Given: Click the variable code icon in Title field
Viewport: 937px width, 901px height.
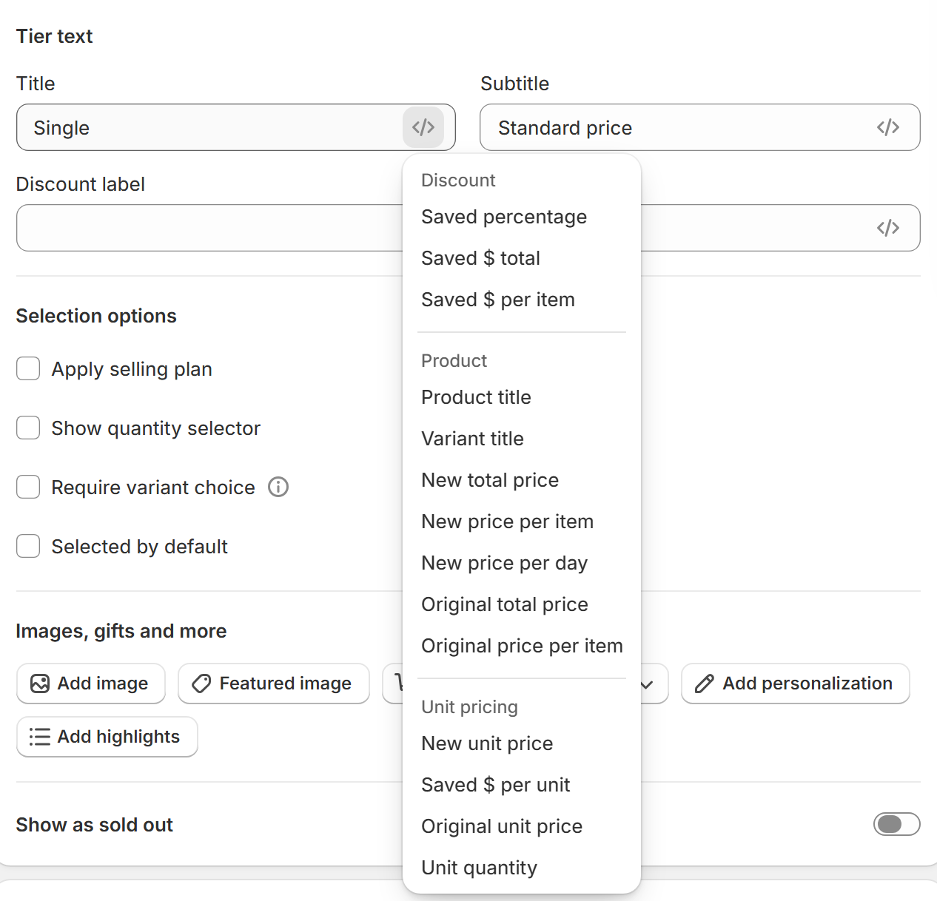Looking at the screenshot, I should tap(423, 127).
